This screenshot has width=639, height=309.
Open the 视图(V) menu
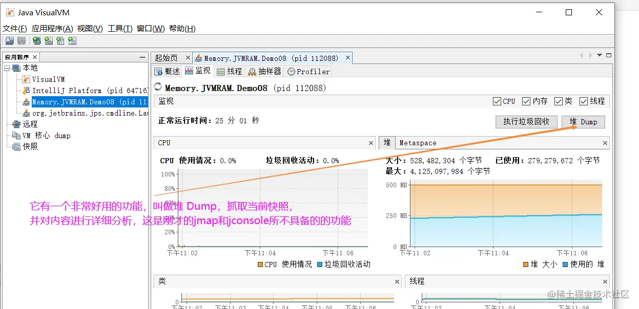click(x=90, y=29)
